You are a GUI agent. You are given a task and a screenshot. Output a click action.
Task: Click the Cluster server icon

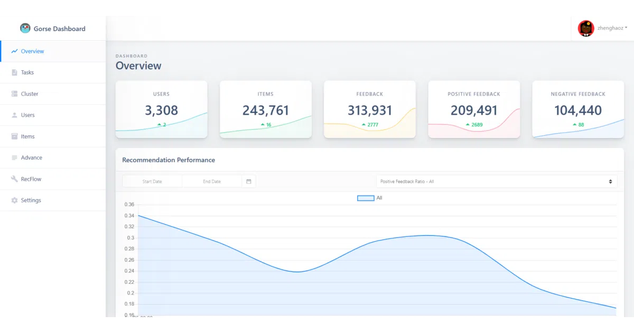14,94
